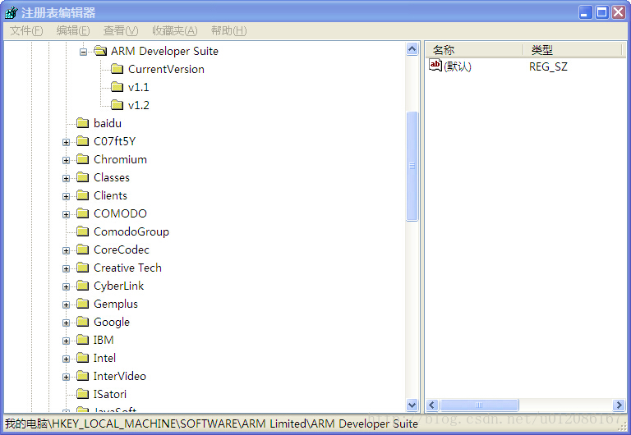
Task: Click the ISatori folder icon
Action: coord(82,394)
